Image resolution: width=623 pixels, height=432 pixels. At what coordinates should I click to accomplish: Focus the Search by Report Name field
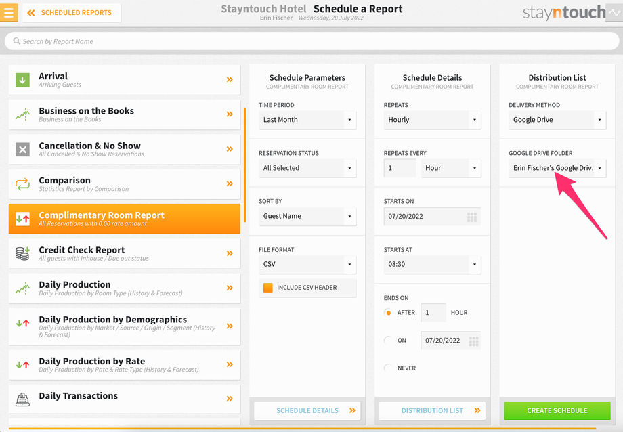point(311,41)
